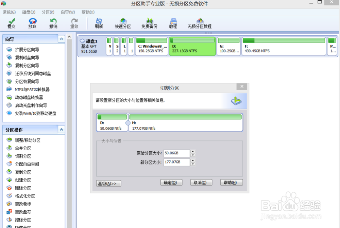Click the 原始分区大小 input field
The height and width of the screenshot is (228, 340).
176,153
